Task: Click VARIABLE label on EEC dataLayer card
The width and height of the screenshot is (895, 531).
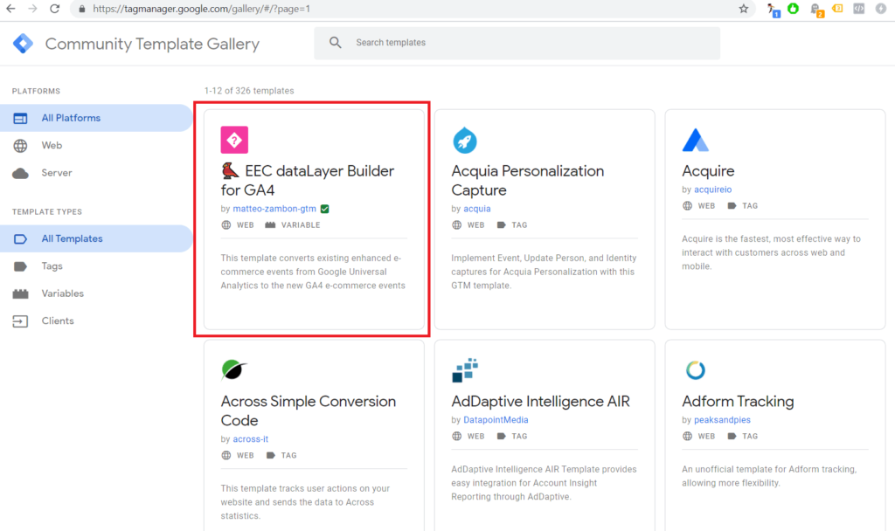Action: pyautogui.click(x=301, y=225)
